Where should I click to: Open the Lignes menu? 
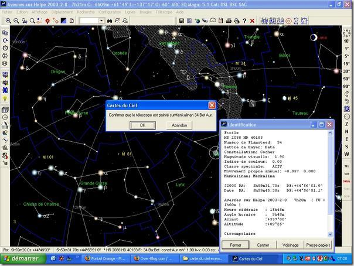click(130, 12)
